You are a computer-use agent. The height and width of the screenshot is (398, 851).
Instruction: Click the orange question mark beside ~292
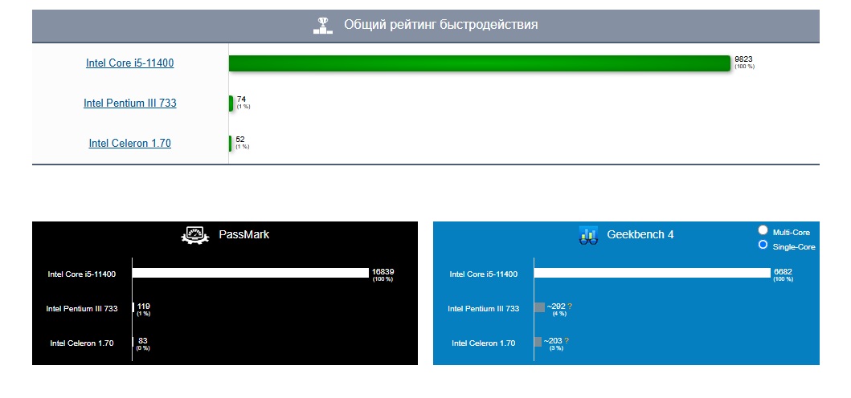pyautogui.click(x=570, y=307)
